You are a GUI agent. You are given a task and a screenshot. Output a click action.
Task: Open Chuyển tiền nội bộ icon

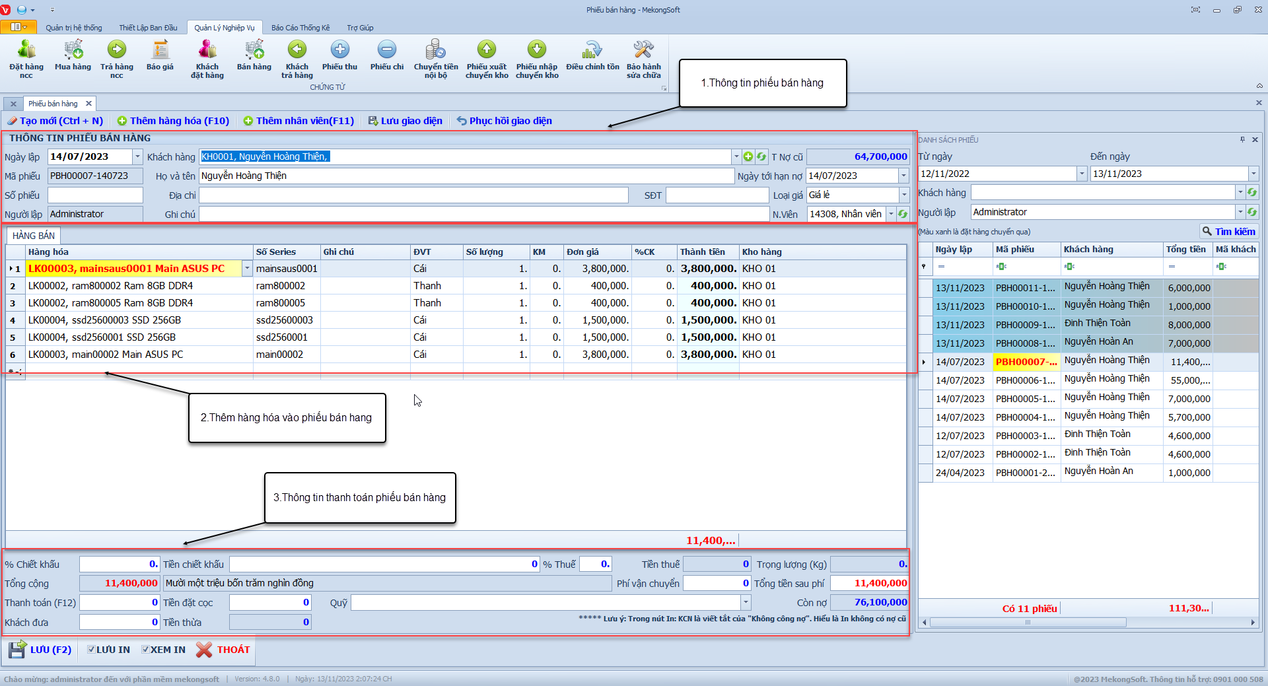coord(435,50)
